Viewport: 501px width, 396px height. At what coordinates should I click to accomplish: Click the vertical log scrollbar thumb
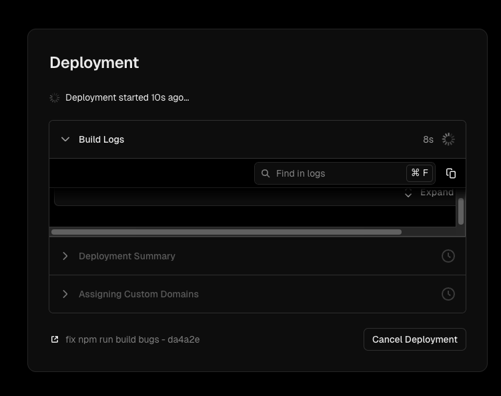(x=461, y=211)
